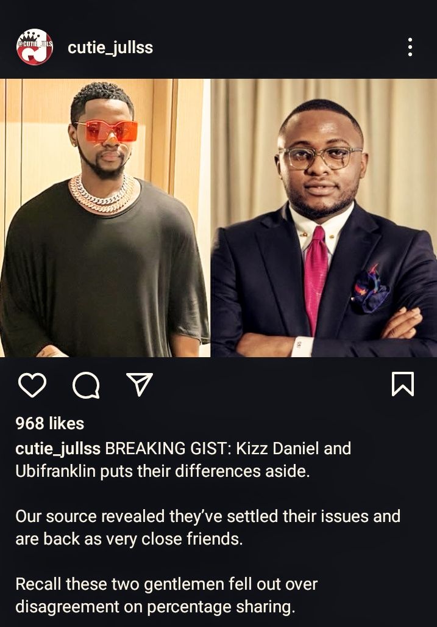Open comments via the speech bubble icon

[86, 385]
